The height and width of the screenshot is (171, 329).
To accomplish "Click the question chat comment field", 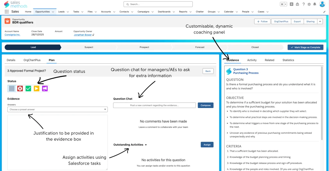I will pos(154,105).
